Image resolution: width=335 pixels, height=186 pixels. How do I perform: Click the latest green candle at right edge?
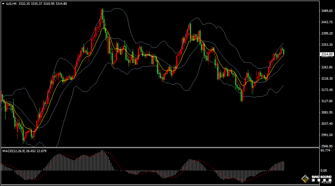coord(284,52)
